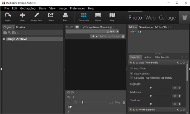Collapse the right panel with edge arrow
This screenshot has height=114, width=190.
click(x=189, y=69)
